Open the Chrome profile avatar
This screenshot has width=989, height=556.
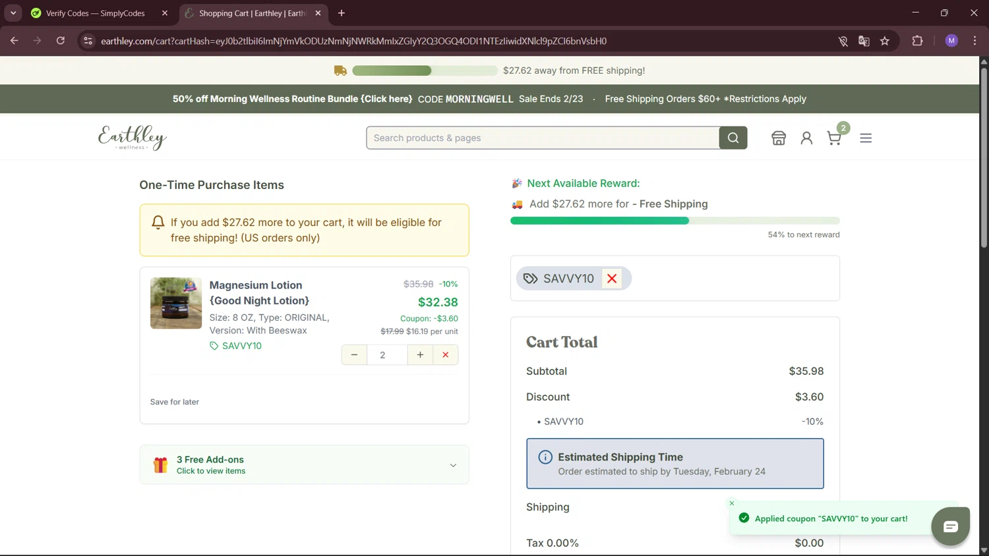pos(951,41)
